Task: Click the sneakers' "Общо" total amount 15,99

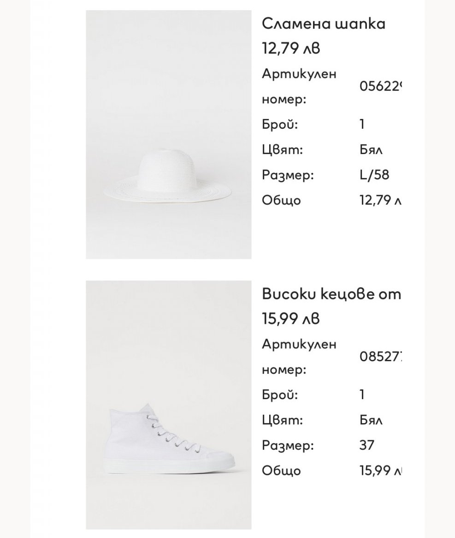Action: (380, 471)
